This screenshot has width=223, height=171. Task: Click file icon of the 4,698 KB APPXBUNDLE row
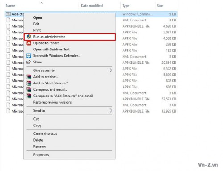(x=8, y=26)
